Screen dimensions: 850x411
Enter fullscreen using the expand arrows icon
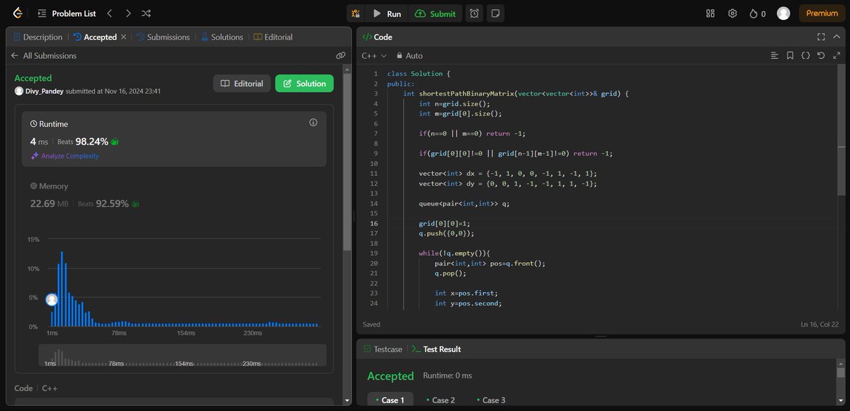pos(837,55)
